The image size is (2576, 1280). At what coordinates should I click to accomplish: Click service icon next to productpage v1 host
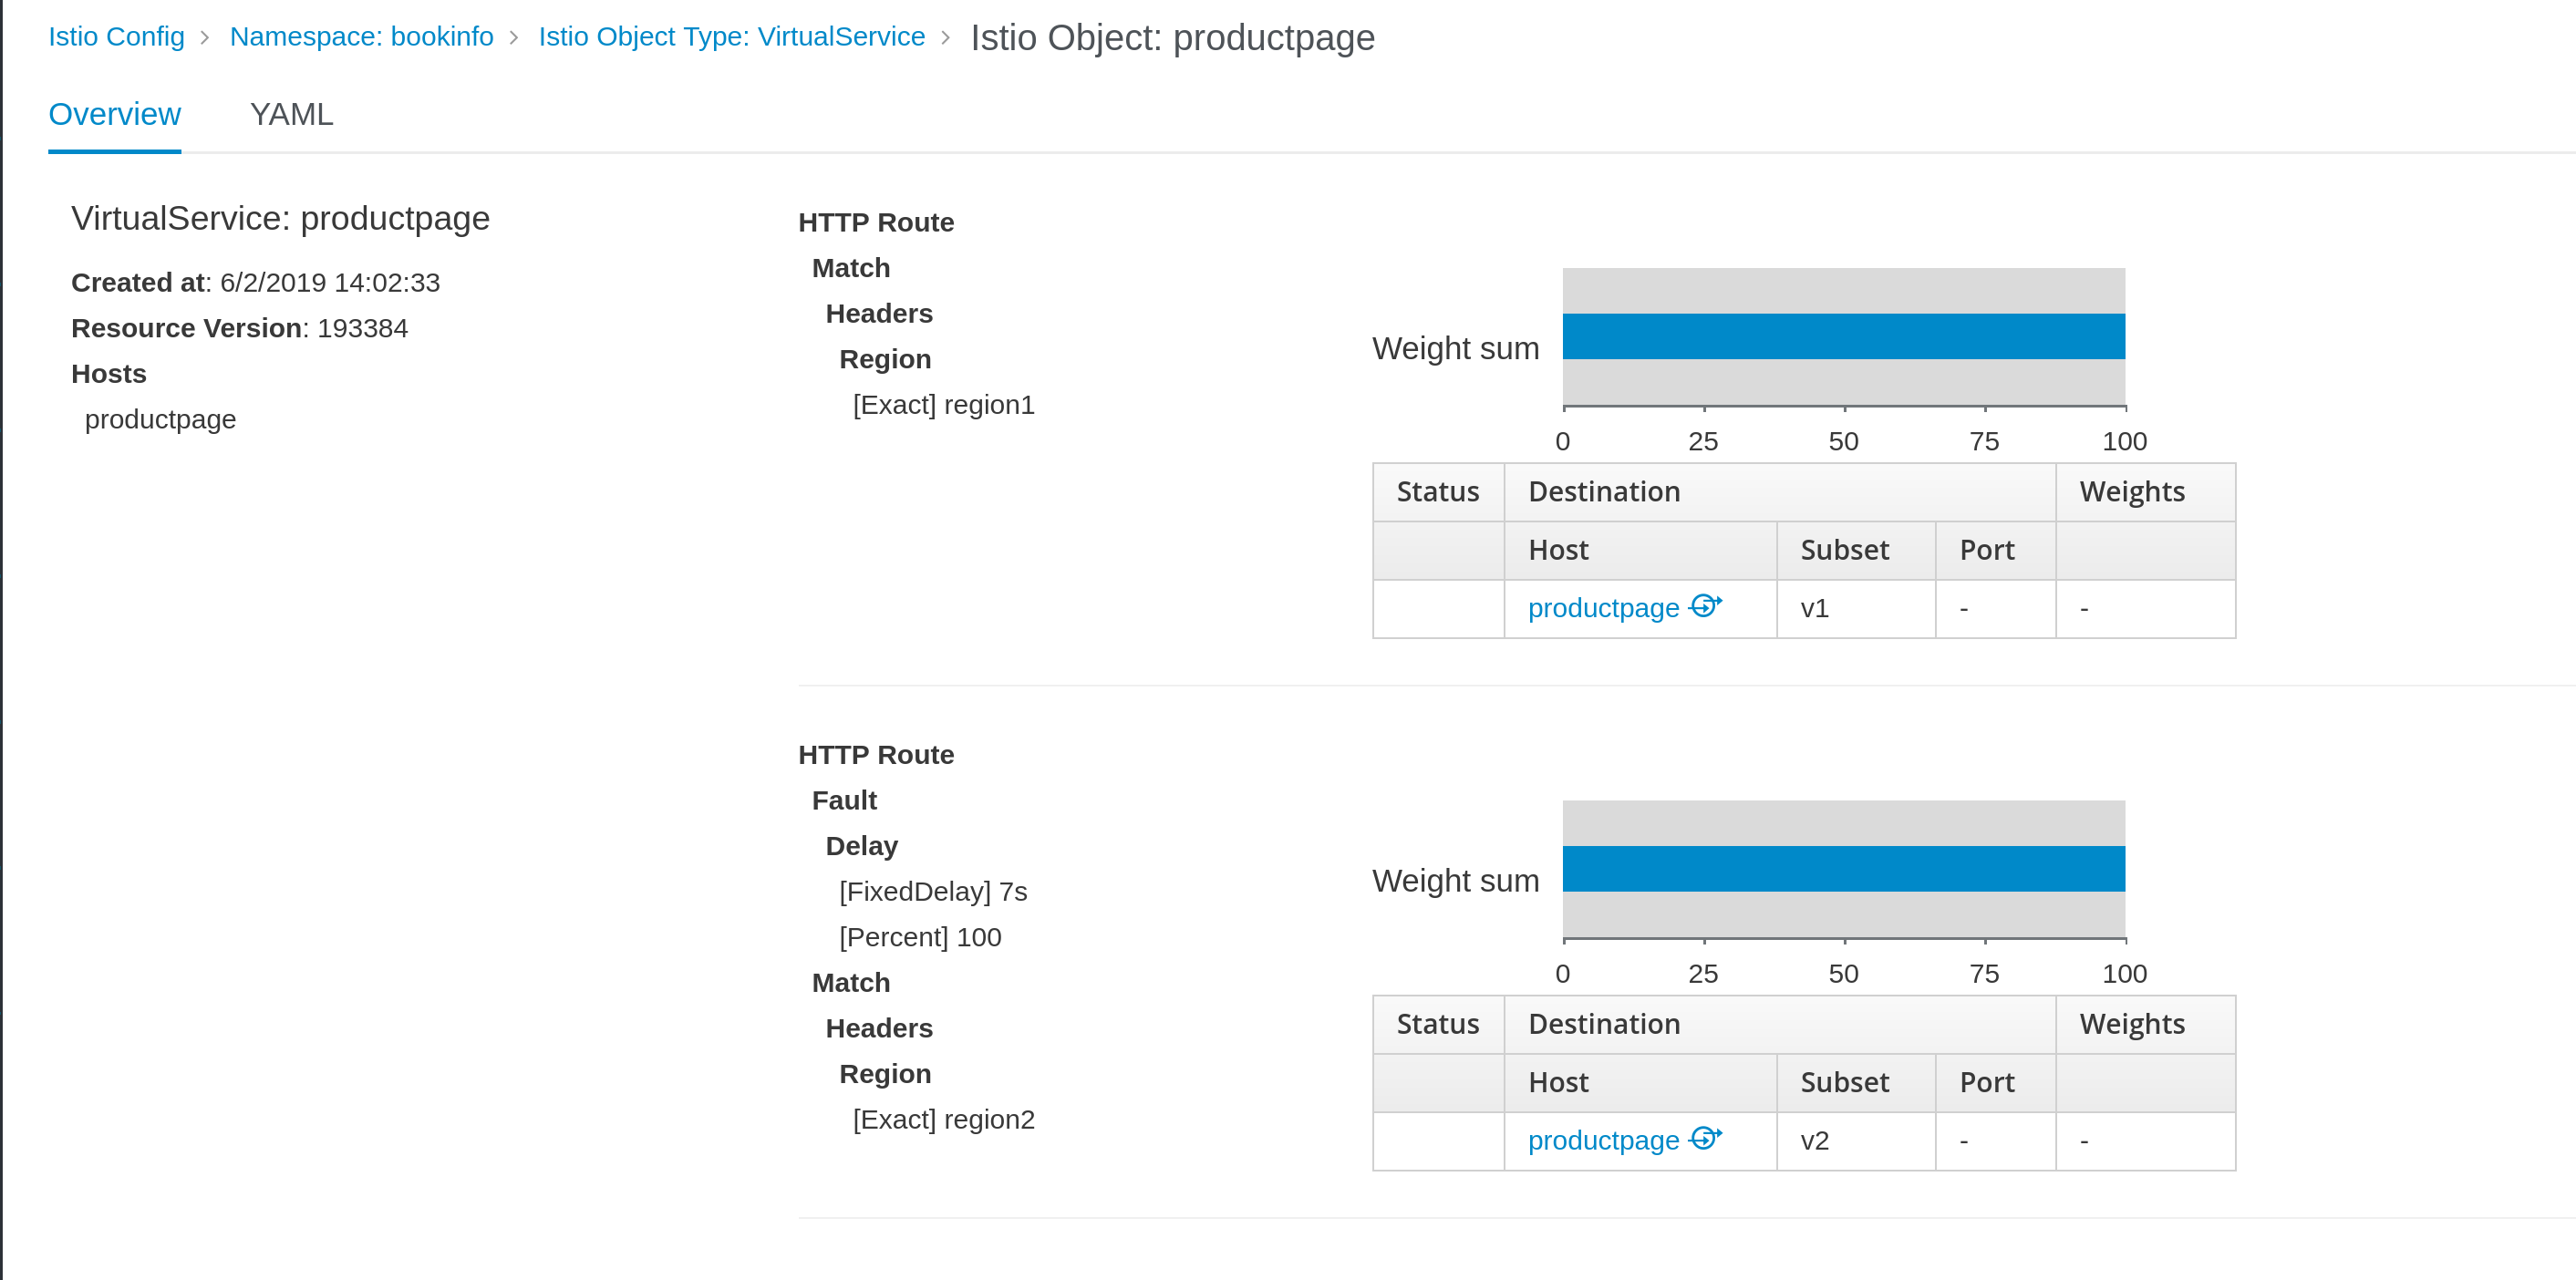point(1705,606)
